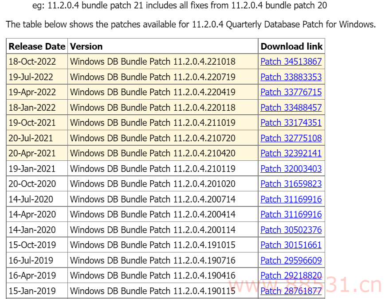Select the 16-Apr-2019 date cell

[37, 276]
